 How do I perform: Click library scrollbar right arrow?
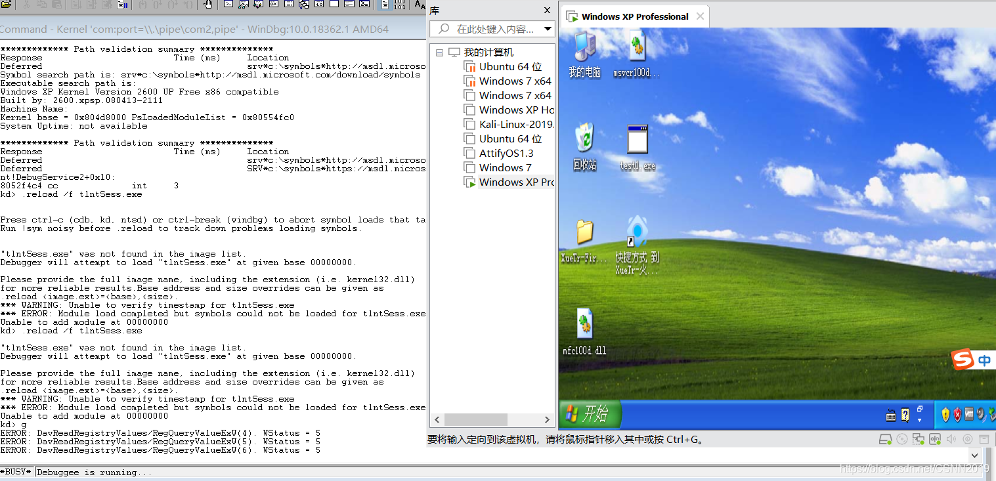[x=547, y=419]
